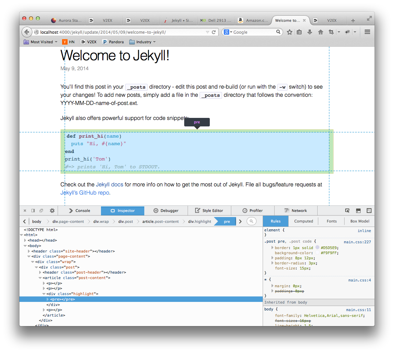Switch to the Dell 2913 browser tab
This screenshot has height=353, width=394.
coord(216,20)
